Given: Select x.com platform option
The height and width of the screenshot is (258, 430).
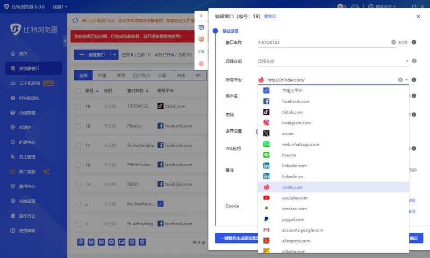Looking at the screenshot, I should 333,134.
